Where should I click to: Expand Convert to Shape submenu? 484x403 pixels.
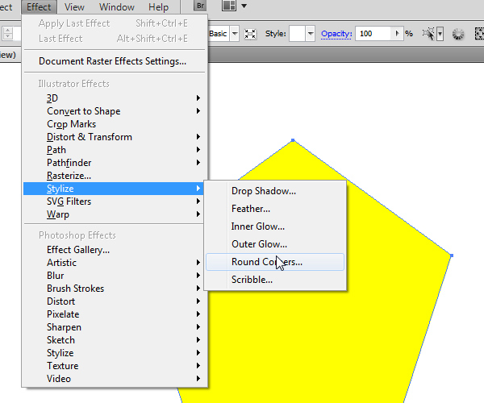click(115, 111)
